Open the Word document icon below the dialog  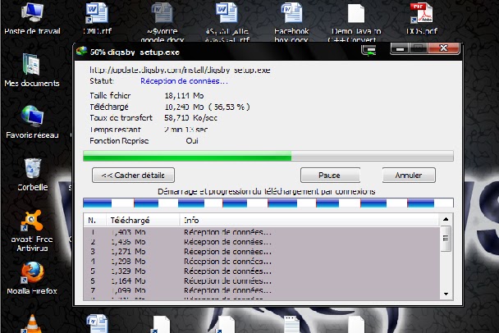97,323
